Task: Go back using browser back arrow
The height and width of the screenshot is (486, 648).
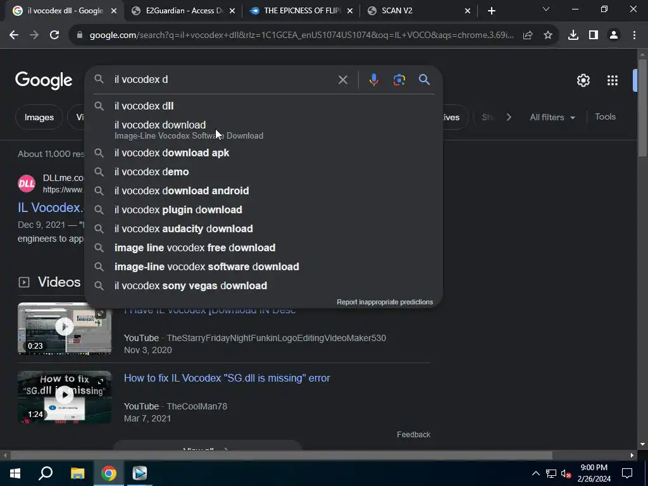Action: click(x=14, y=35)
